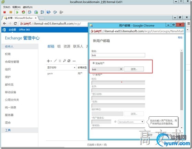192x149 pixels.
Task: Click the revert snapshot toolbar icon
Action: [x=36, y=12]
